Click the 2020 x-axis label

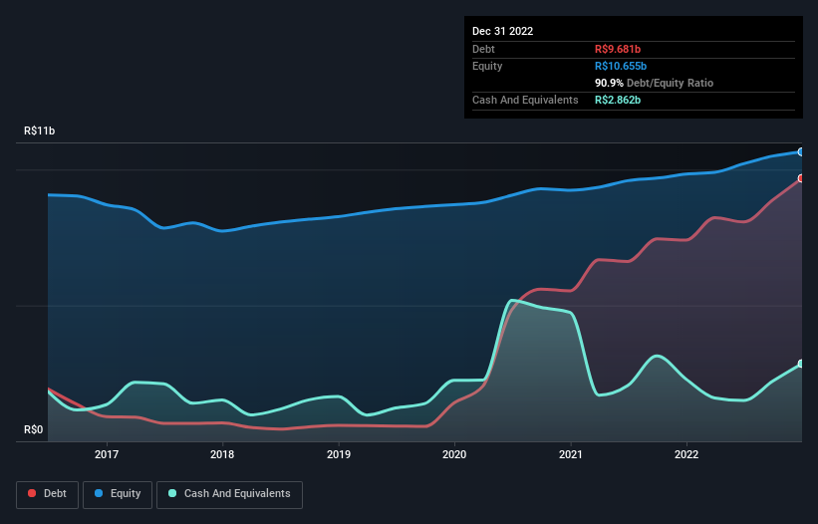(x=454, y=454)
